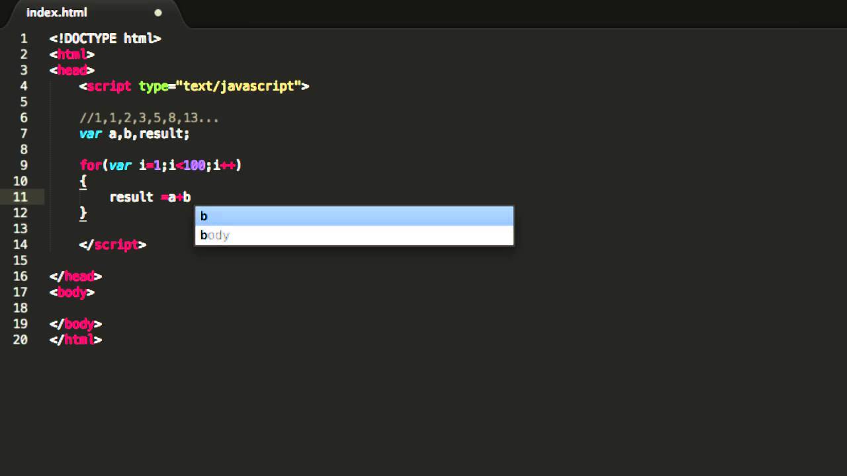Click the number 100 in the loop
This screenshot has width=847, height=476.
(194, 165)
